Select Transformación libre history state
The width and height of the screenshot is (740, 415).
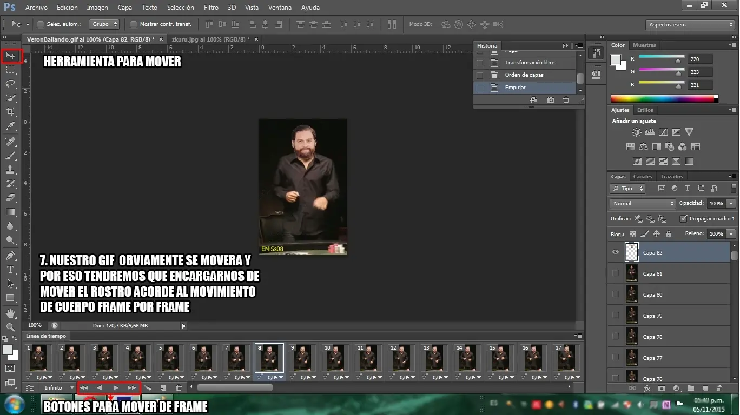click(525, 63)
